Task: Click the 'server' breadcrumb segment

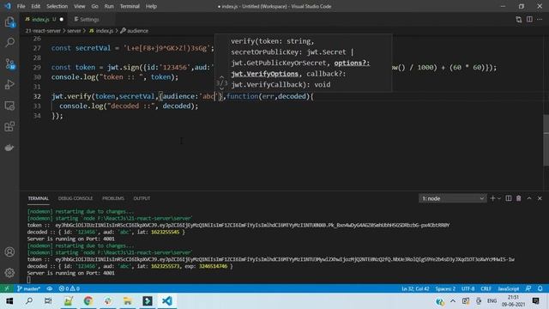Action: (x=74, y=31)
